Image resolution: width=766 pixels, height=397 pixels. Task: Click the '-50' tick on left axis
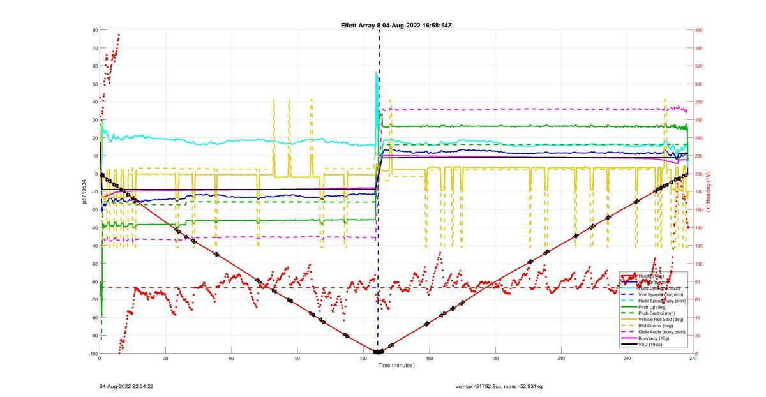click(93, 264)
